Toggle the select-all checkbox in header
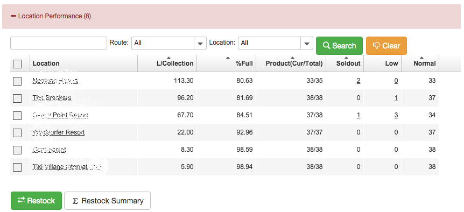 [x=17, y=63]
